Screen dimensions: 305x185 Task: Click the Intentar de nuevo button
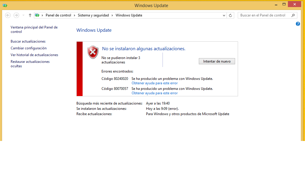point(217,61)
